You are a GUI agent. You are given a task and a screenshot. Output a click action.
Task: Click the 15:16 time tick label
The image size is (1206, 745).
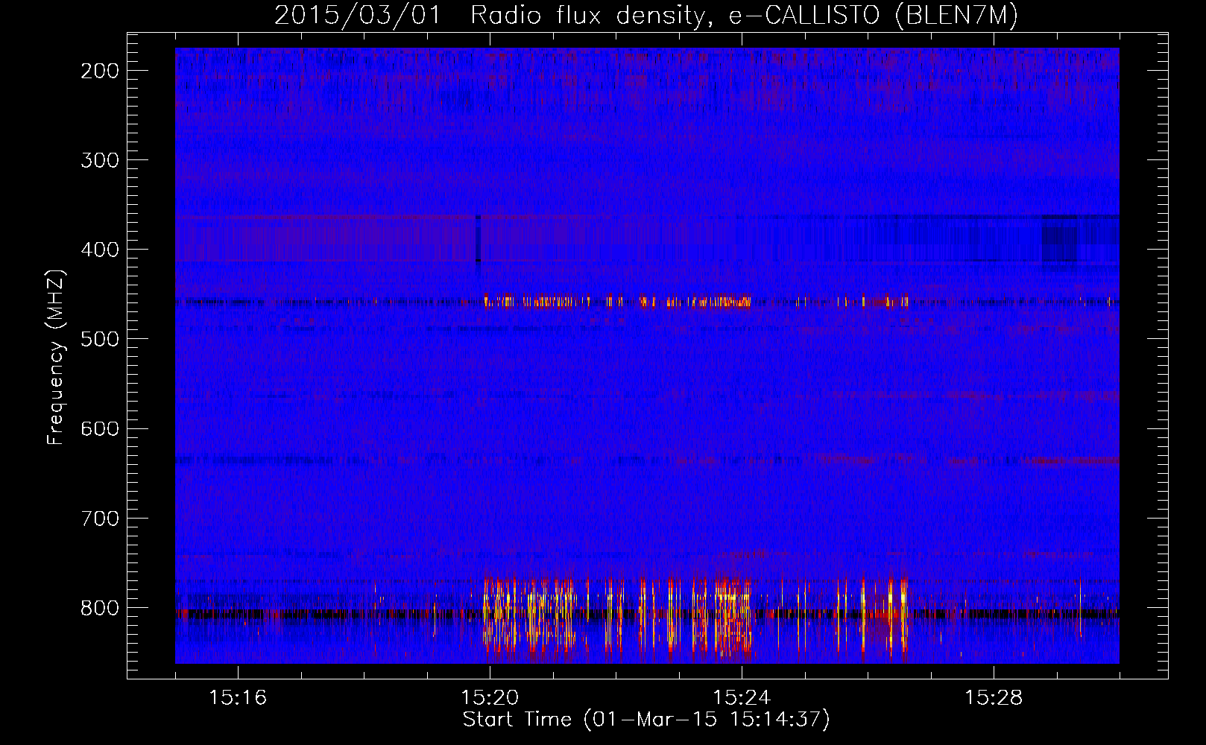tap(238, 698)
